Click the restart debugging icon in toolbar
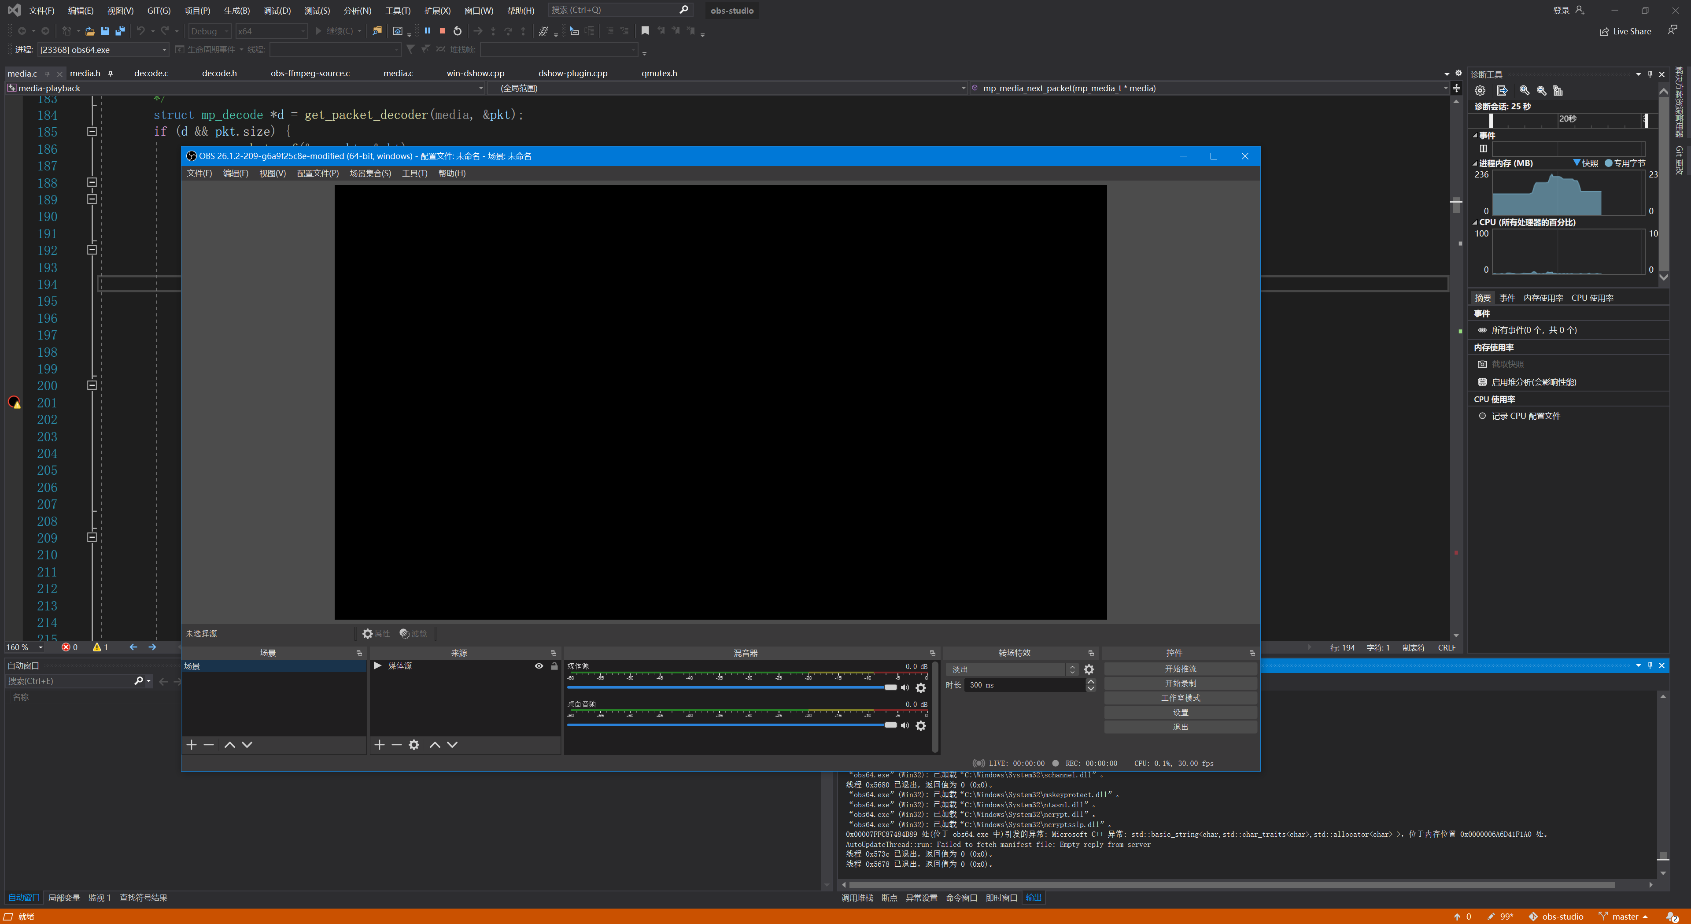This screenshot has width=1691, height=924. click(458, 31)
